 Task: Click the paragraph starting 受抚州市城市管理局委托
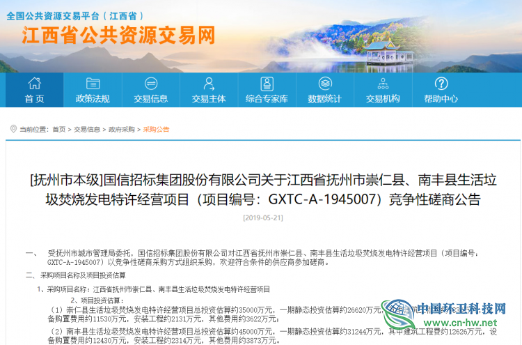(x=263, y=258)
